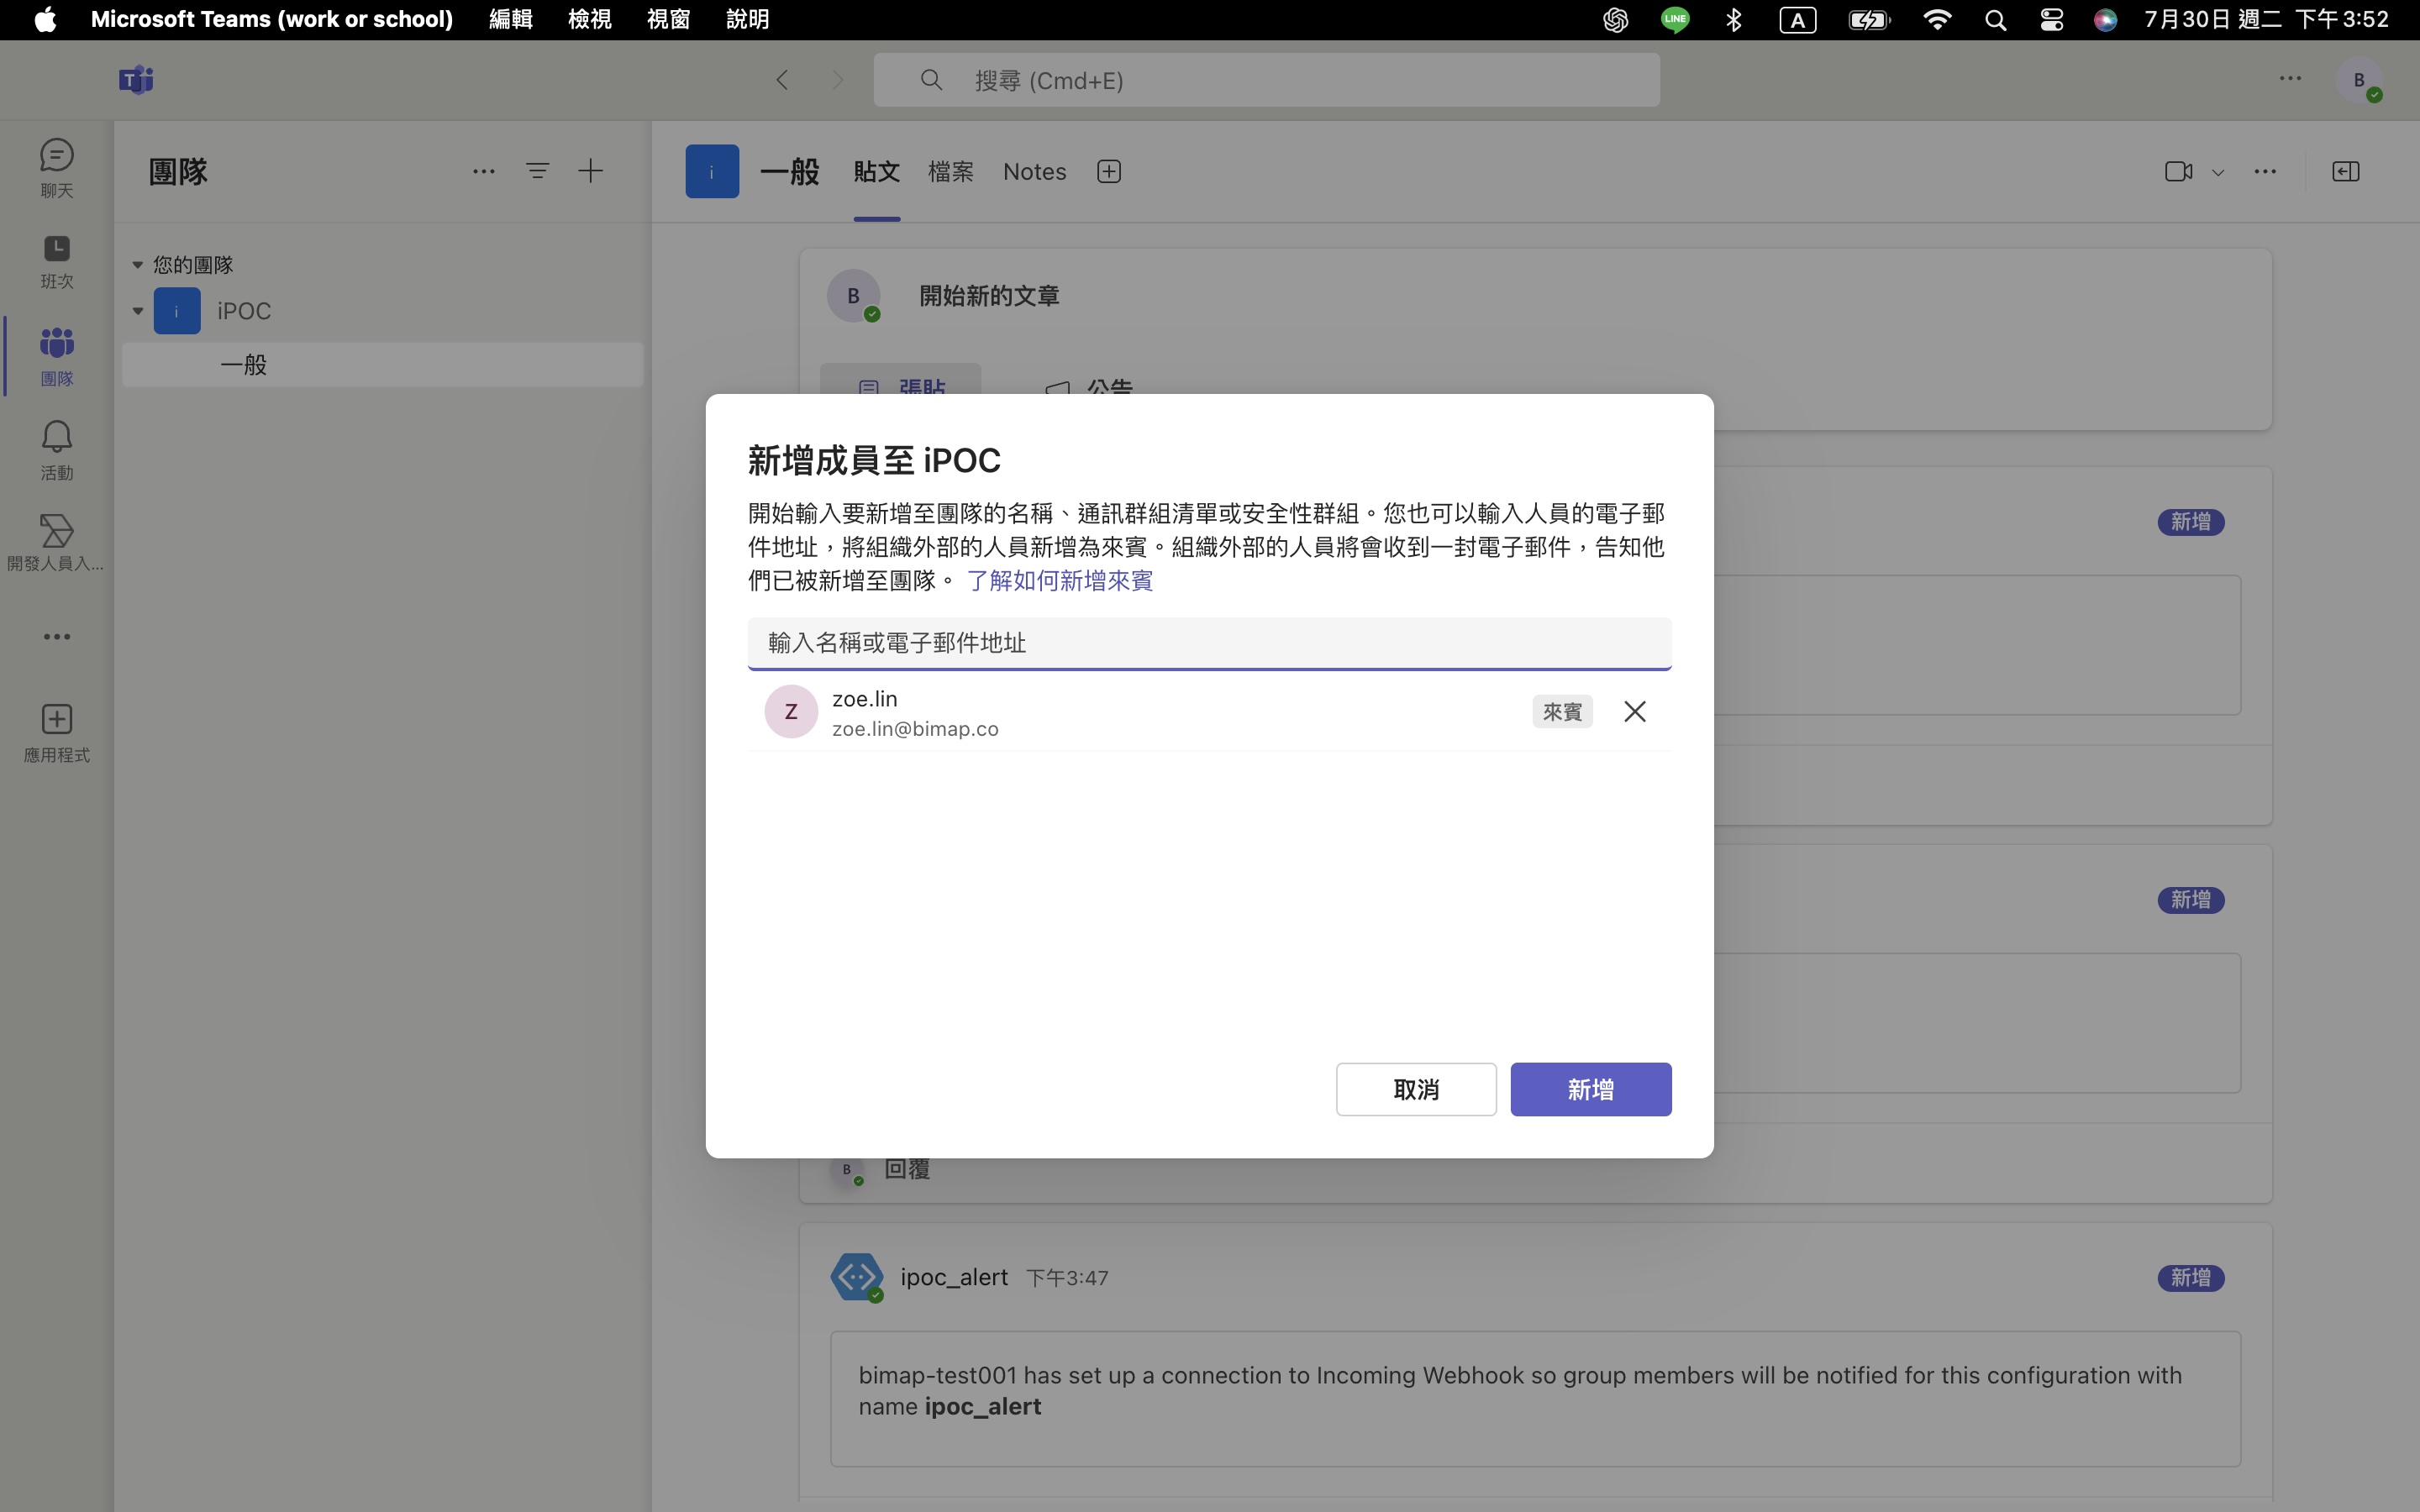Focus the 輸入名稱或電子郵件地址 field
Image resolution: width=2420 pixels, height=1512 pixels.
(1210, 643)
